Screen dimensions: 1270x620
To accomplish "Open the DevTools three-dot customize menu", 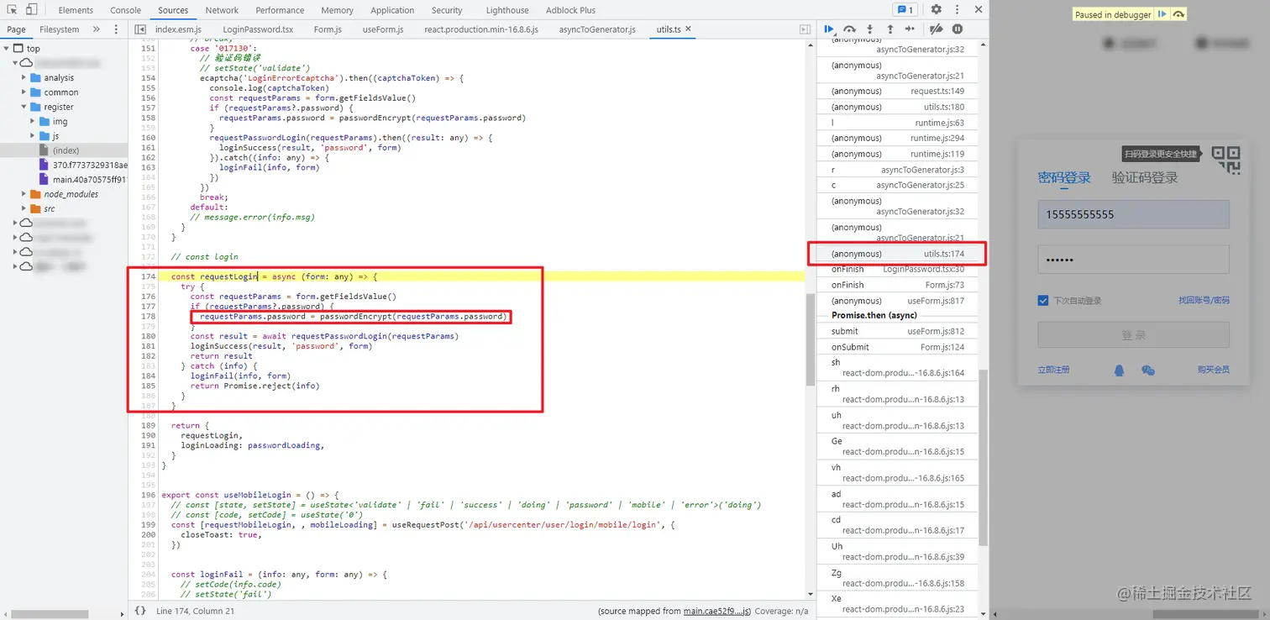I will click(957, 10).
